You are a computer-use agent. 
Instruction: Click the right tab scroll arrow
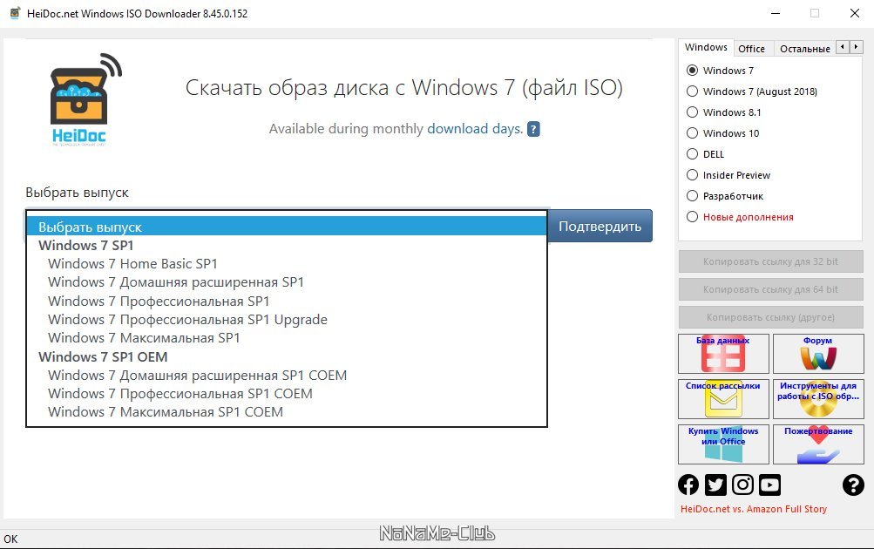pyautogui.click(x=857, y=47)
